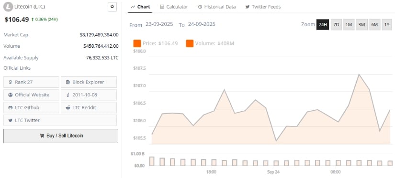Click the Github icon in LTC Github button
The width and height of the screenshot is (395, 178).
[11, 108]
